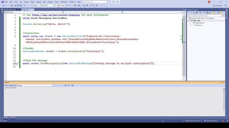This screenshot has height=128, width=229.
Task: Collapse the ASB-Topic project node
Action: (189, 21)
